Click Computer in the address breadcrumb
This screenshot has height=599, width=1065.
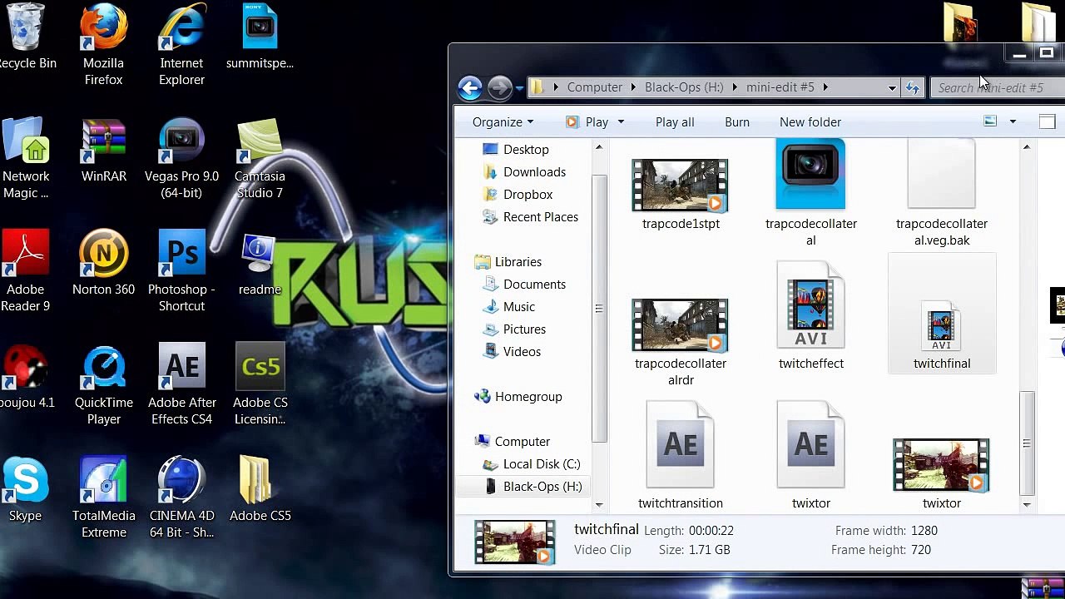(594, 87)
